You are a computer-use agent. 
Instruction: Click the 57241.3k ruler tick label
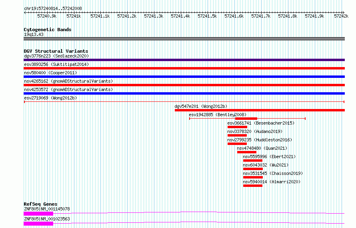(x=154, y=16)
